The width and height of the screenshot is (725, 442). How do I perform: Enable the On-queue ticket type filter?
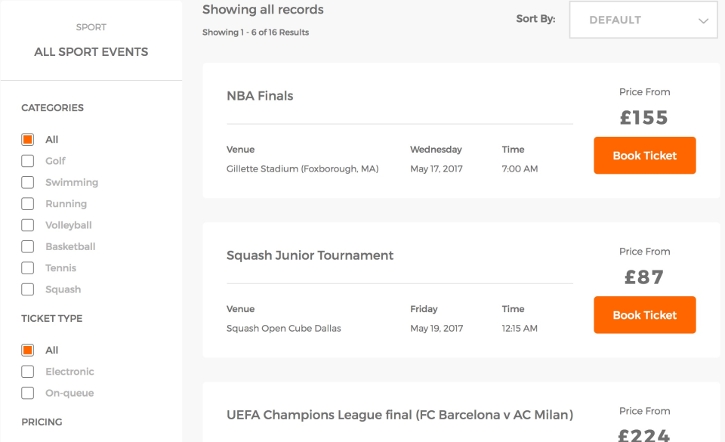(27, 393)
